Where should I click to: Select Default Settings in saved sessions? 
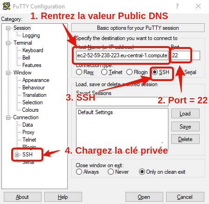[95, 112]
